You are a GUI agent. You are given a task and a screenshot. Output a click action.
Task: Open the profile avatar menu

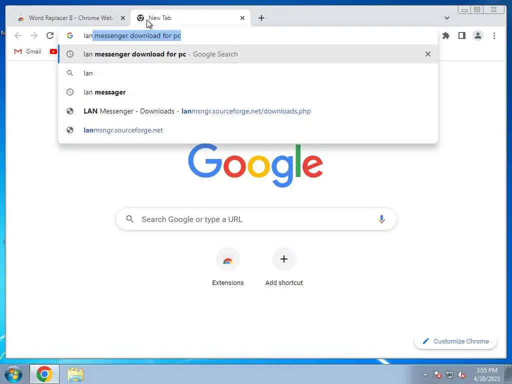click(x=477, y=35)
